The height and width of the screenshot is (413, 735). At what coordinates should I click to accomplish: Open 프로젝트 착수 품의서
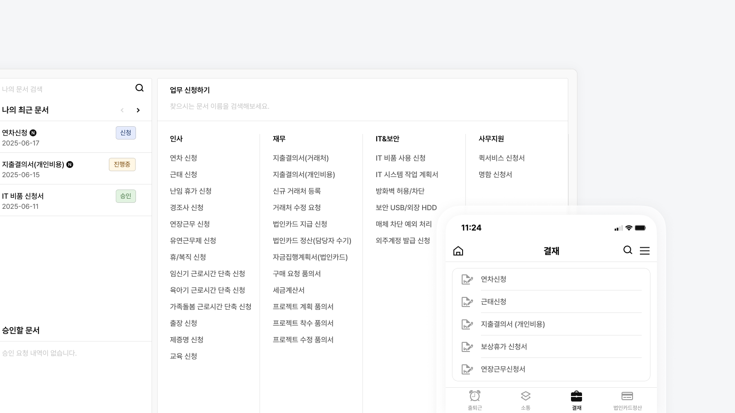tap(303, 323)
